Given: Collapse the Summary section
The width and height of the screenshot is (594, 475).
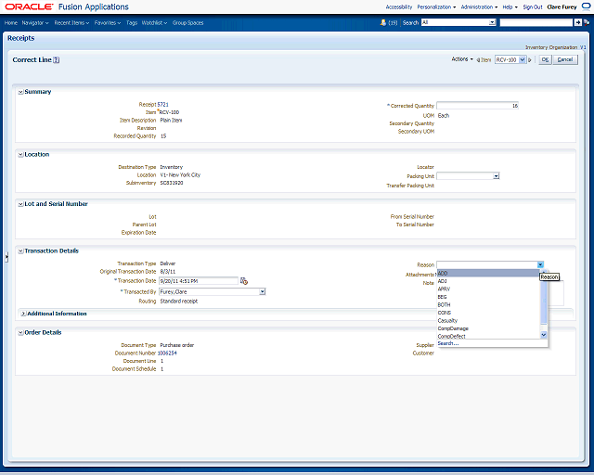Looking at the screenshot, I should (x=20, y=92).
